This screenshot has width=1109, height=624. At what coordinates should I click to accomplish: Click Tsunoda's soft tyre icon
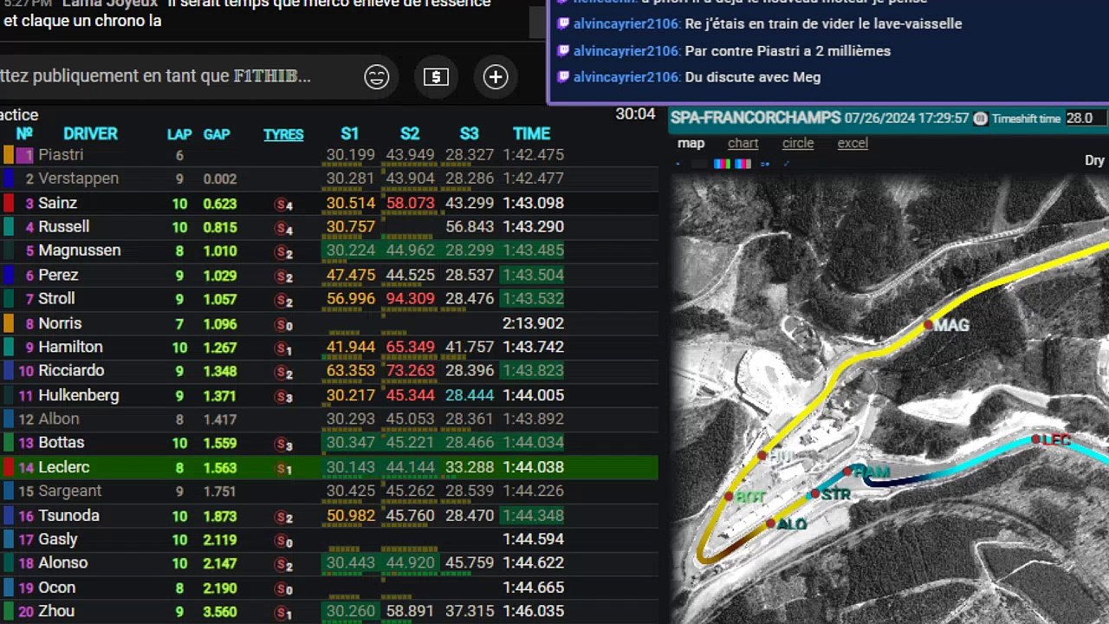(283, 517)
